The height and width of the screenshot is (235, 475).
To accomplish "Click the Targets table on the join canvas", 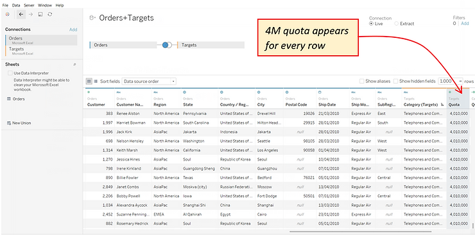I will [x=211, y=45].
